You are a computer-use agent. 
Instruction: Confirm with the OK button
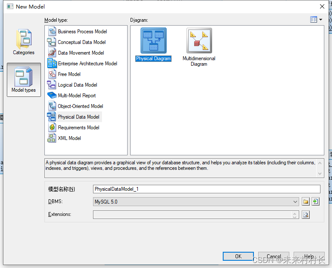coord(238,256)
